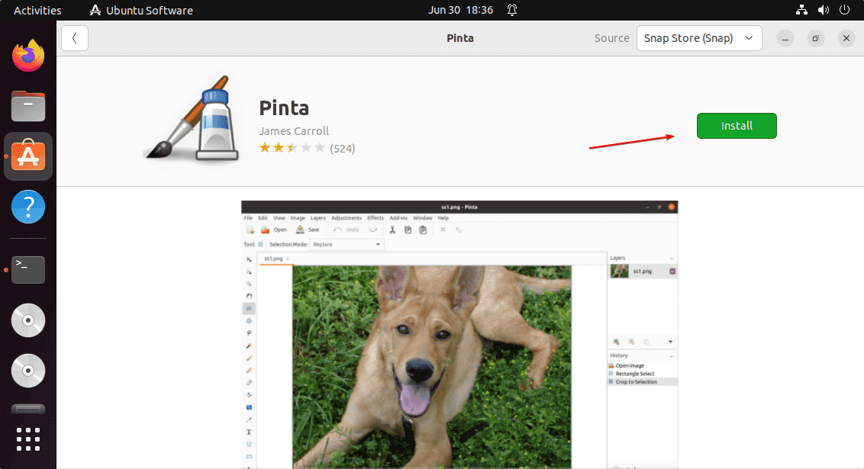Select the ss1.png document tab
Screen dimensions: 864x469
[272, 259]
